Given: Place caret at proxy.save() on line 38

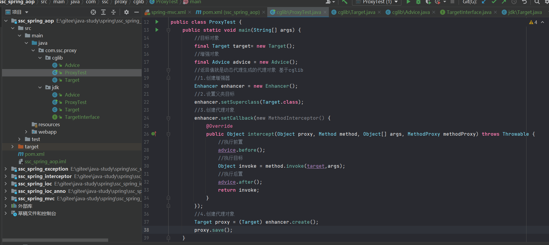Looking at the screenshot, I should click(213, 230).
